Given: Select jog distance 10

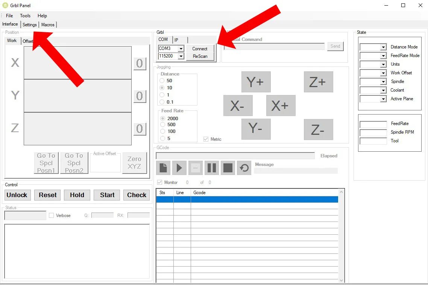Looking at the screenshot, I should (x=162, y=88).
